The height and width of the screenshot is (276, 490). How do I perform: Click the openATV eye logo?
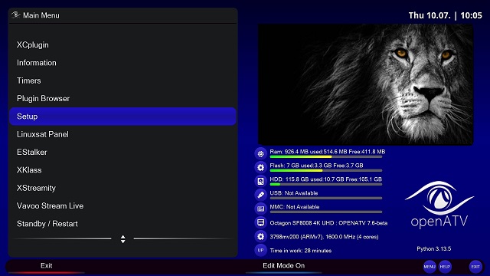(439, 205)
